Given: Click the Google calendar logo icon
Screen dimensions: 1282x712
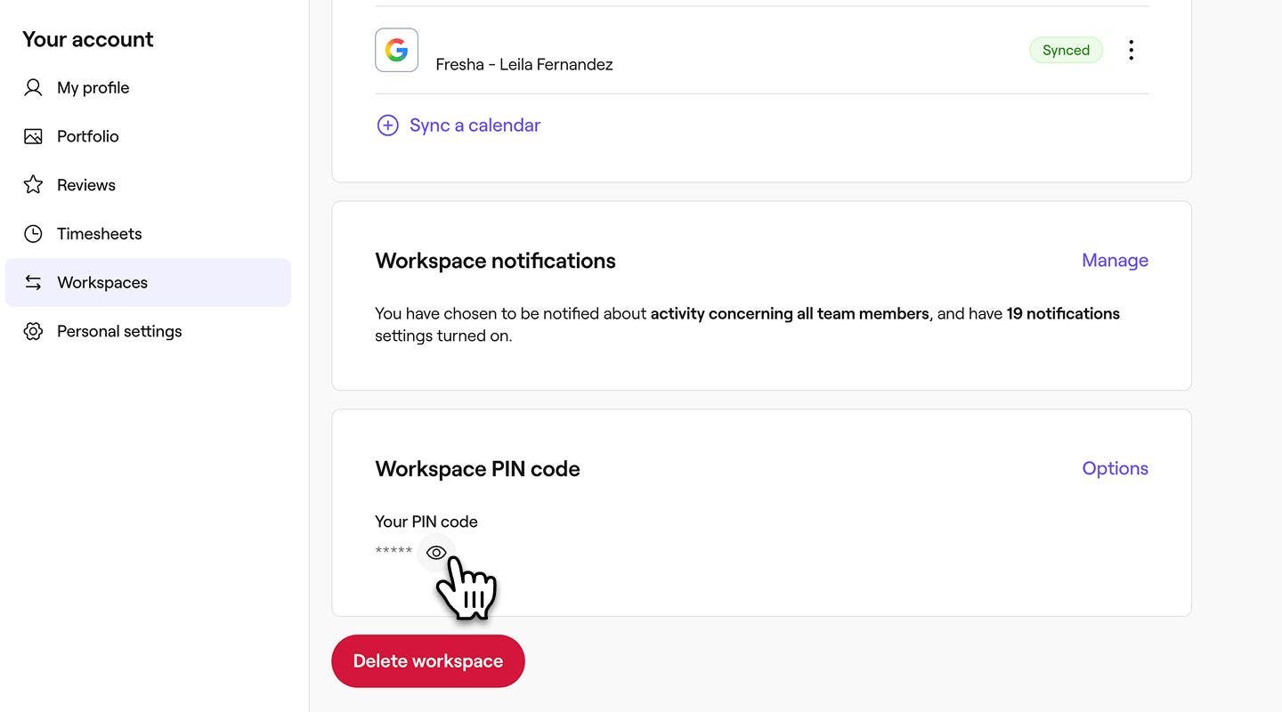Looking at the screenshot, I should point(396,50).
